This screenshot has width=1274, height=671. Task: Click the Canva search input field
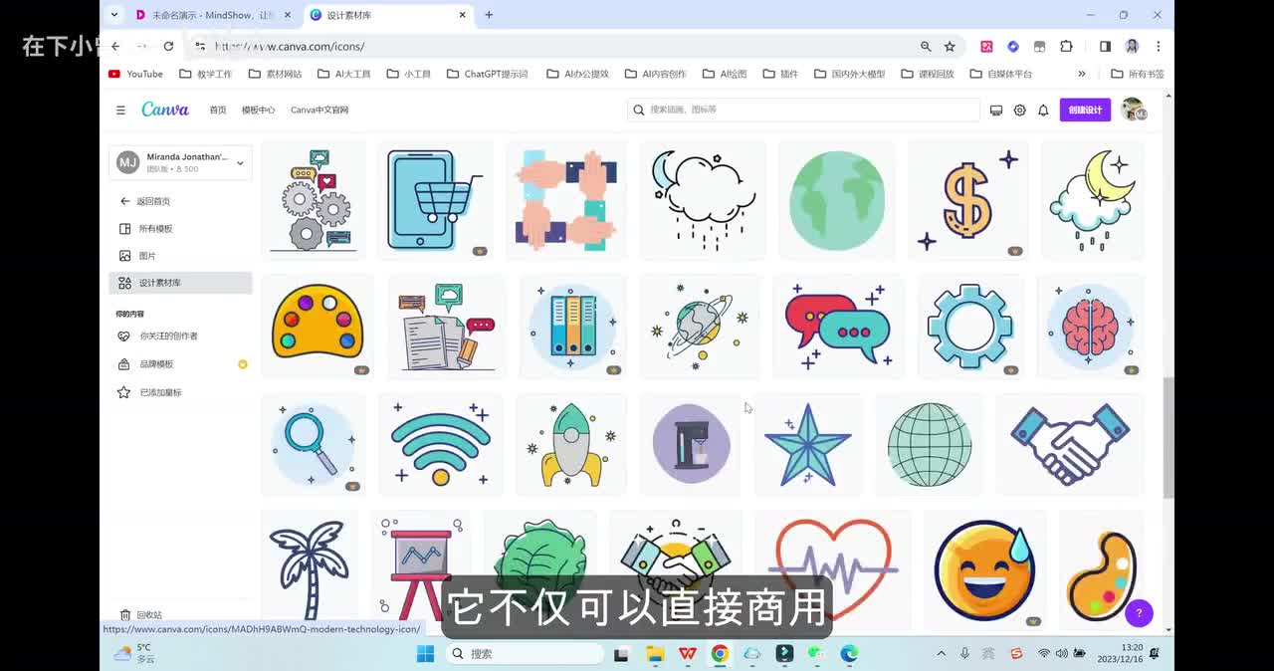806,111
